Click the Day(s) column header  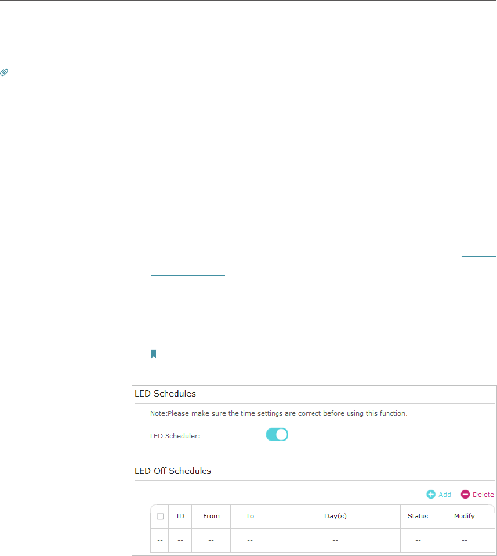[x=335, y=516]
